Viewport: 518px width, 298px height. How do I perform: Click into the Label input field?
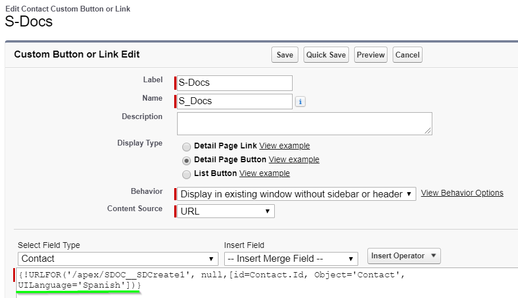click(x=235, y=83)
